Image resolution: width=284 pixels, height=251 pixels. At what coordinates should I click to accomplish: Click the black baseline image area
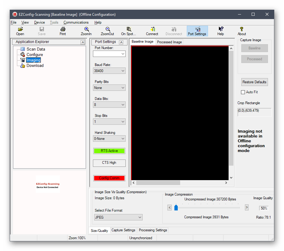click(180, 113)
